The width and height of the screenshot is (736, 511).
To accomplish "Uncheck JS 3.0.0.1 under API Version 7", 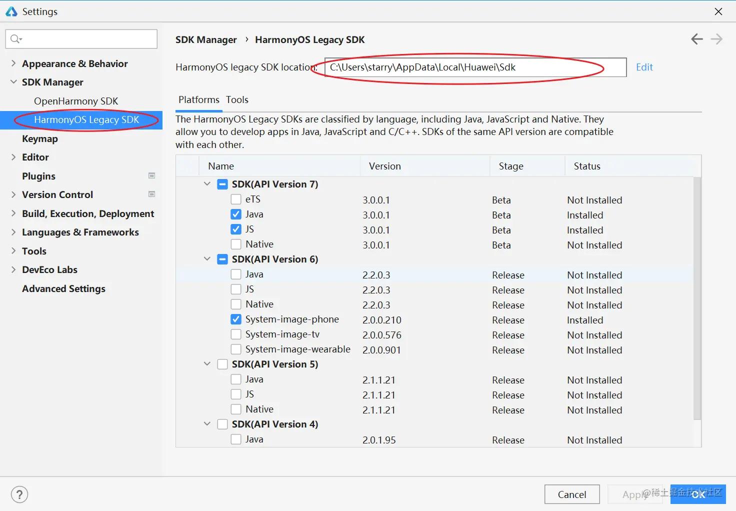I will 236,229.
